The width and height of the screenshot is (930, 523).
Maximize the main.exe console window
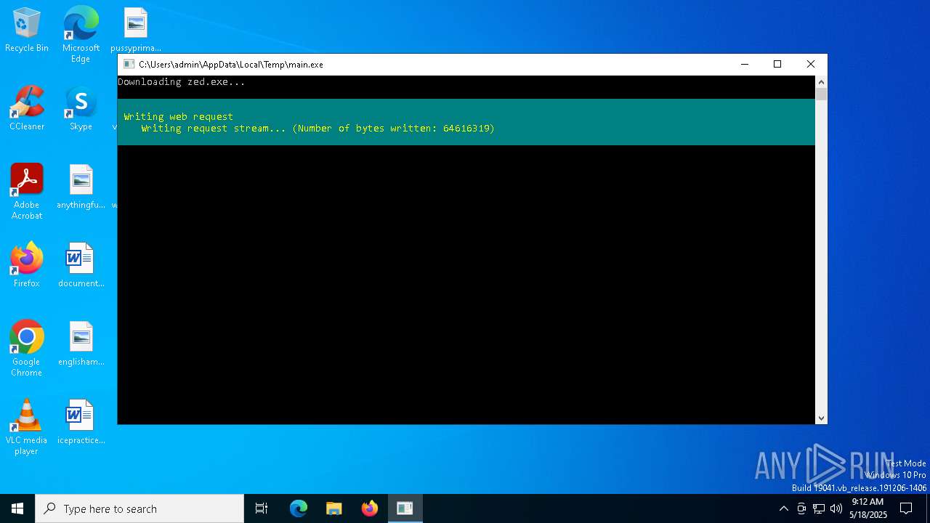(777, 65)
